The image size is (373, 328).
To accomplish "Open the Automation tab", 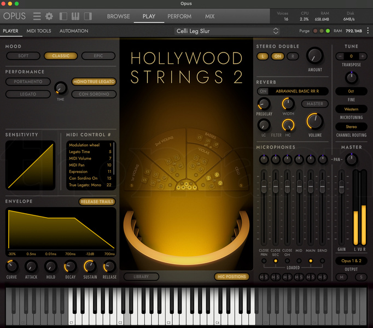I will (x=74, y=31).
